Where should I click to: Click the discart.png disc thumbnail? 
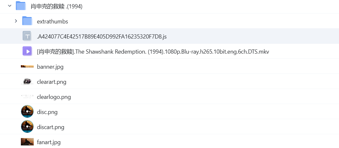click(x=27, y=126)
